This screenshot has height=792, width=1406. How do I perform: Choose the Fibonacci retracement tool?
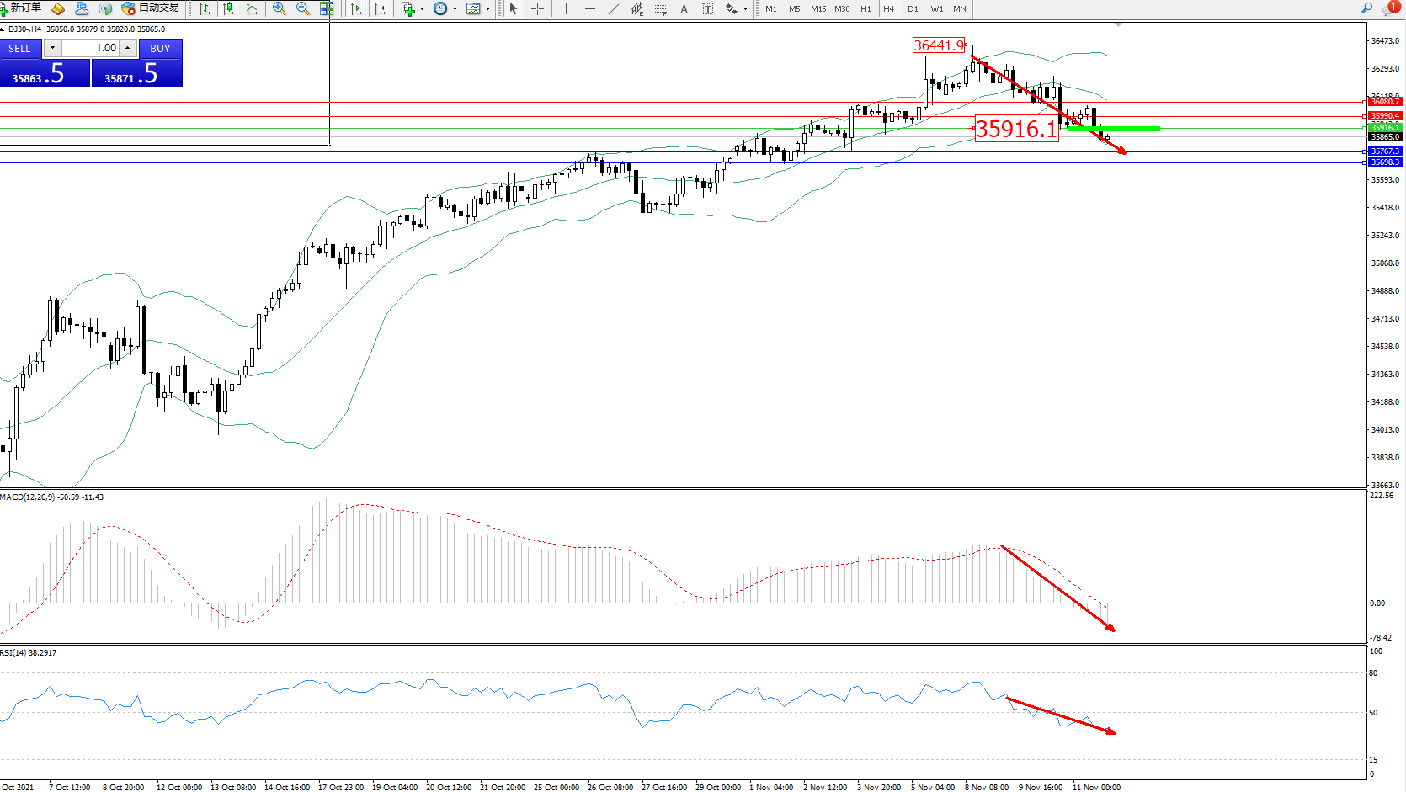[x=661, y=8]
